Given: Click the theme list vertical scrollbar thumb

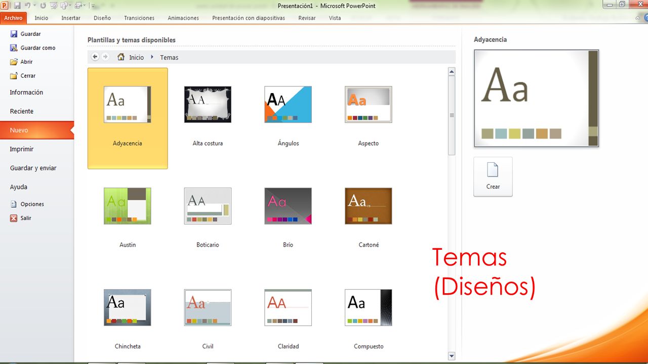Looking at the screenshot, I should click(452, 115).
